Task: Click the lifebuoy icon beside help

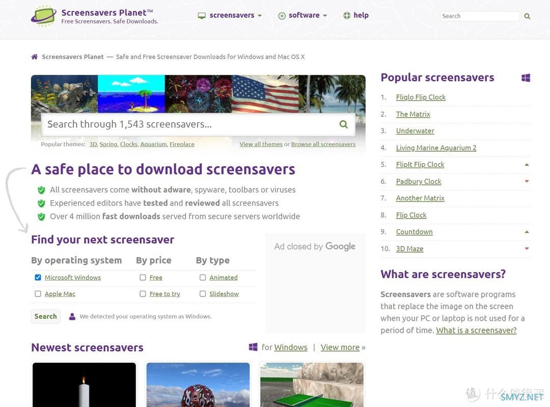Action: [x=347, y=15]
